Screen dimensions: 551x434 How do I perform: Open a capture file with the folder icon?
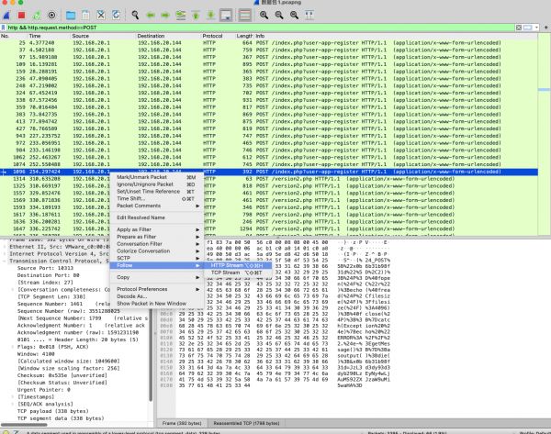[71, 15]
